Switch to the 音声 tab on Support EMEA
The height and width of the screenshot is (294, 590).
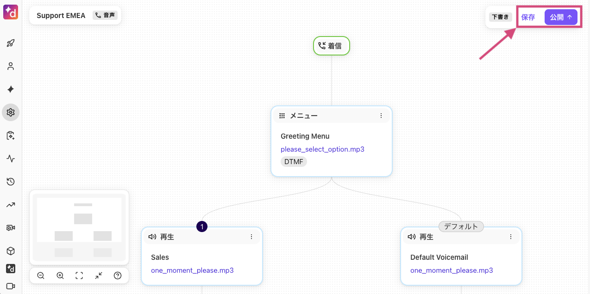105,15
